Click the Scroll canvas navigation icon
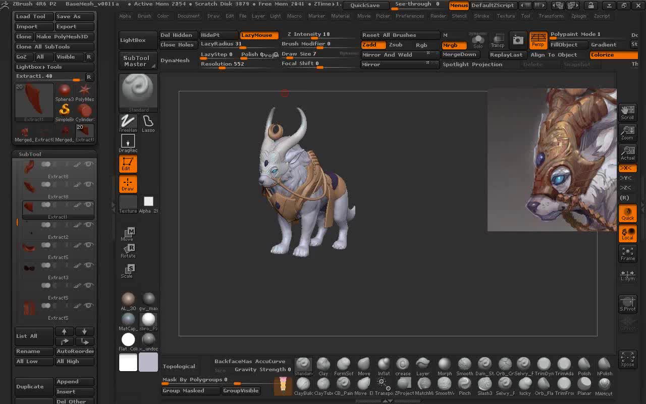Viewport: 646px width, 404px height. click(627, 112)
